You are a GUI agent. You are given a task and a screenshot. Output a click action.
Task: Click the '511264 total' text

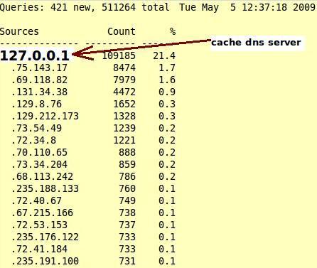click(x=136, y=7)
